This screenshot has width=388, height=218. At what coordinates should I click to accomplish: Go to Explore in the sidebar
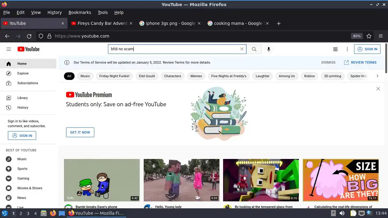[x=28, y=73]
